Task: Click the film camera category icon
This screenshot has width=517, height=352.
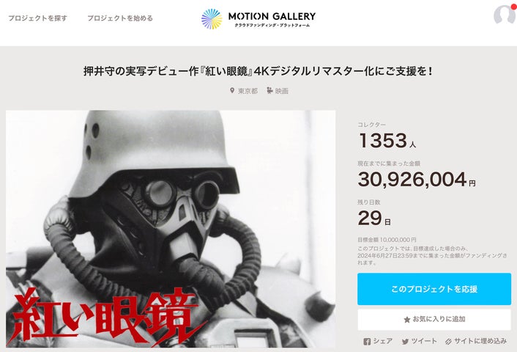Action: [269, 90]
